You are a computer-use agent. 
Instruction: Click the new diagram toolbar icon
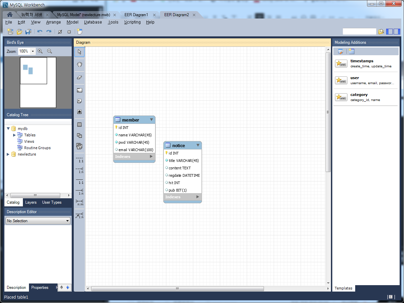(79, 32)
